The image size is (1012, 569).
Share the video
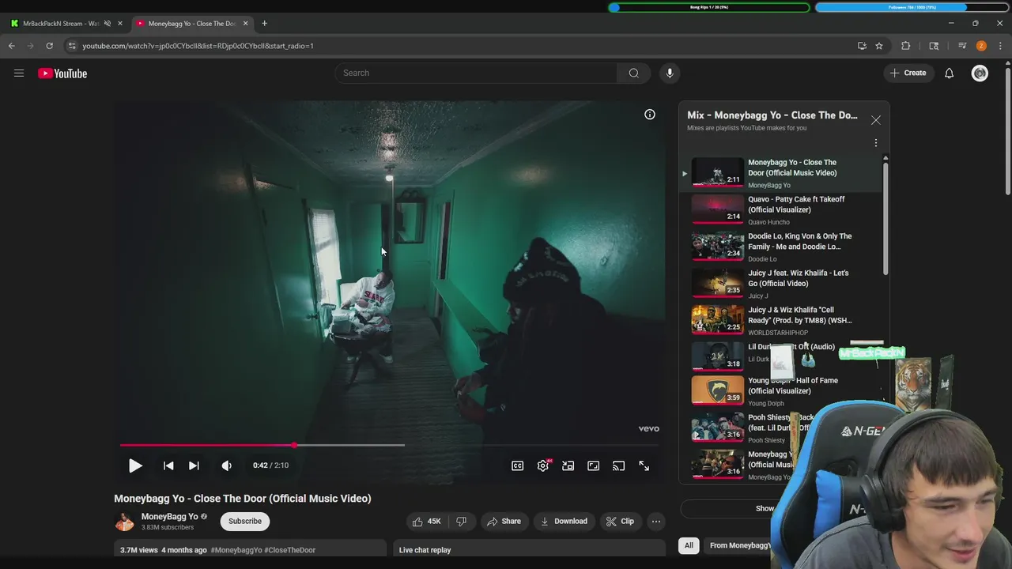(504, 522)
